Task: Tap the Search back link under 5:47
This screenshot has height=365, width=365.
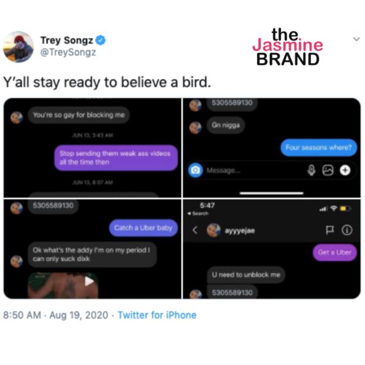Action: pyautogui.click(x=198, y=213)
